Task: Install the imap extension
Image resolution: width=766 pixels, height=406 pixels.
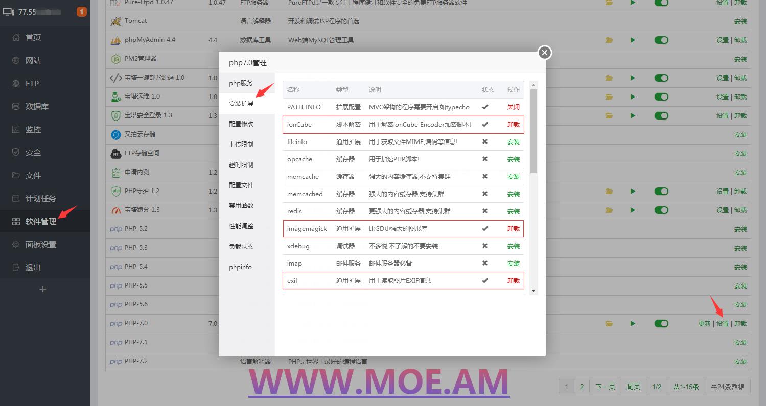Action: pyautogui.click(x=513, y=264)
